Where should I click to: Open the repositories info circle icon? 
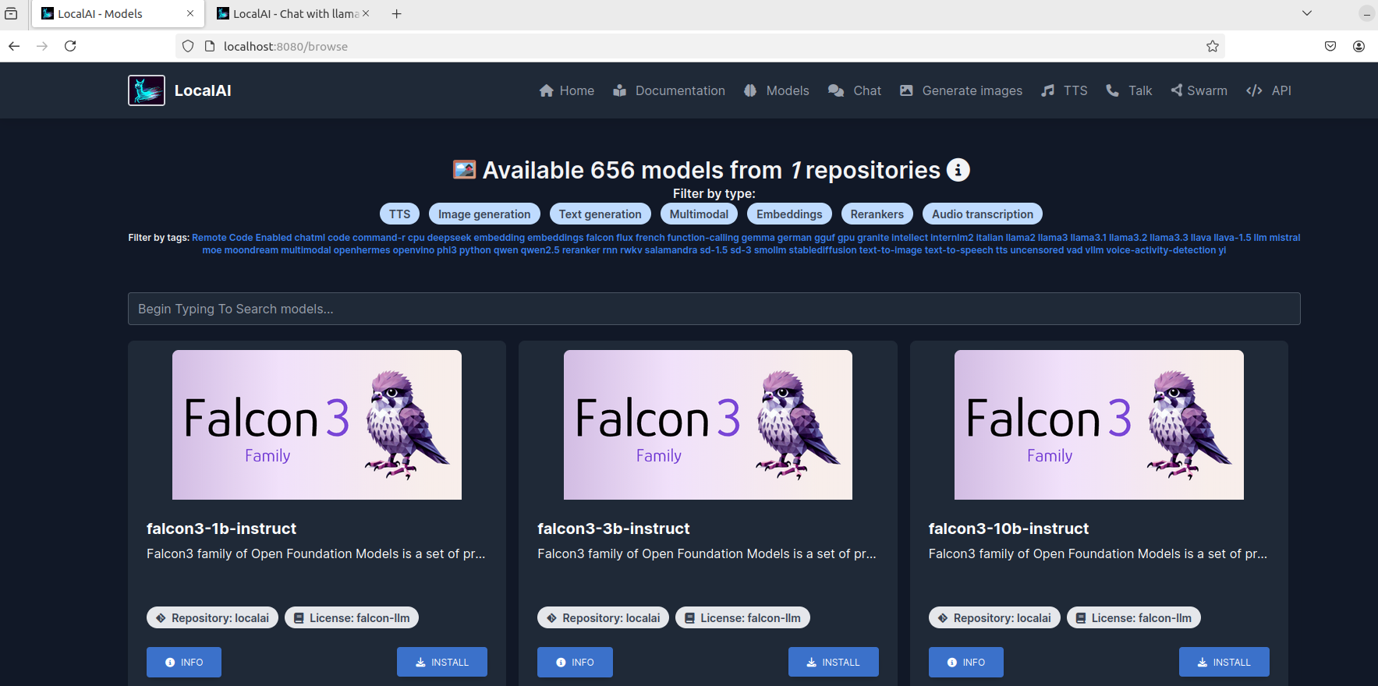coord(958,170)
